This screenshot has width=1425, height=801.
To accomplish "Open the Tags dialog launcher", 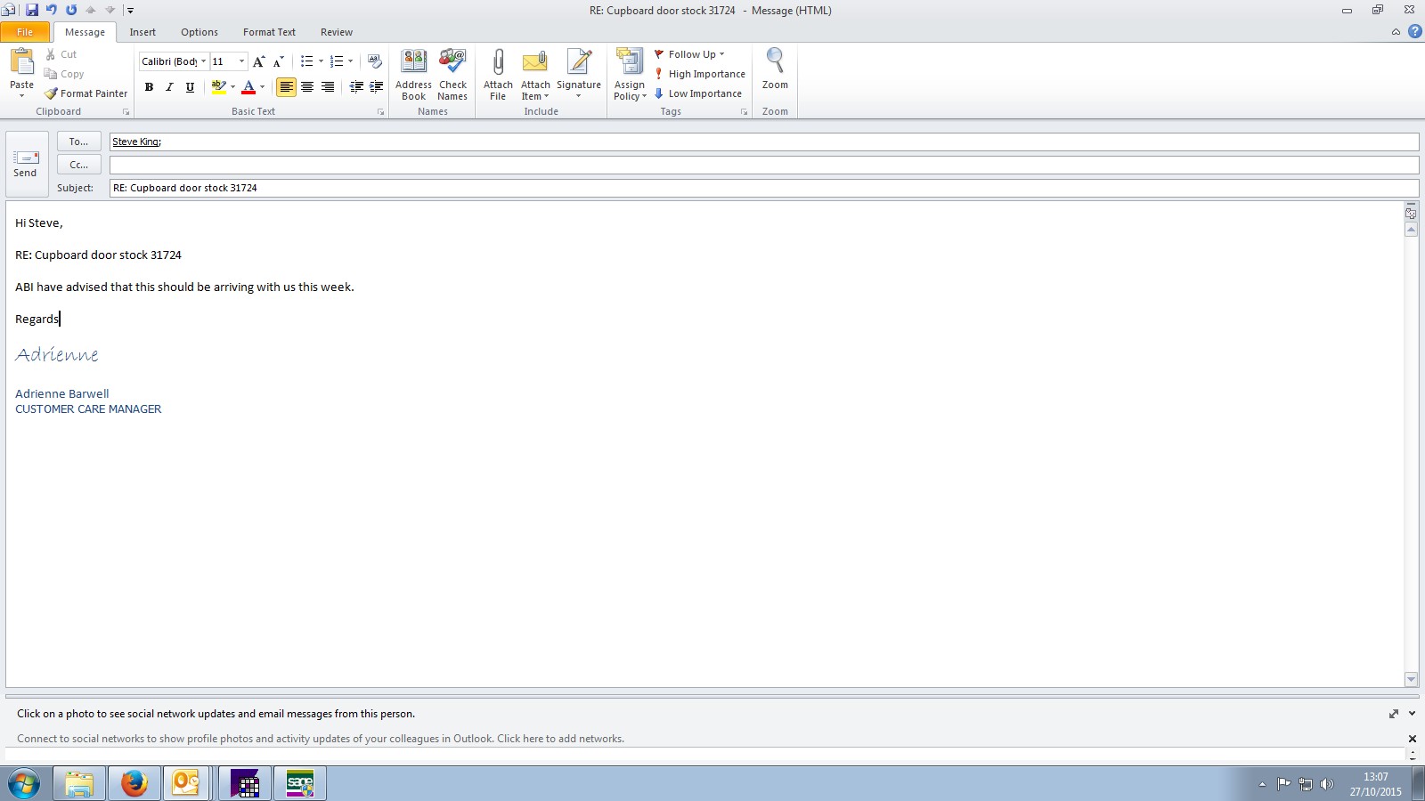I will pos(744,112).
